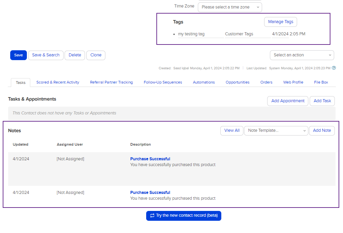Click Add Appointment
Screen dimensions: 343x233
pyautogui.click(x=288, y=101)
